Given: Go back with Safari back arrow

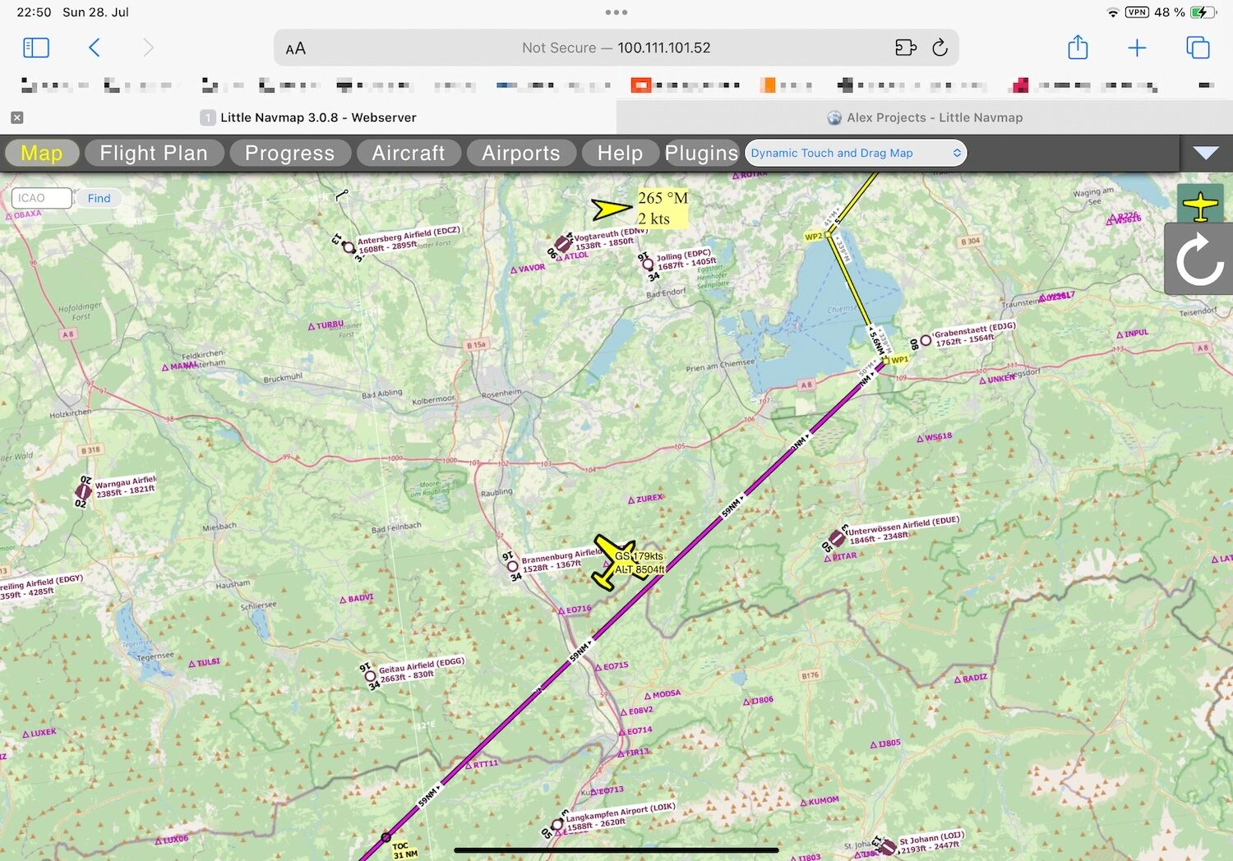Looking at the screenshot, I should pos(95,48).
